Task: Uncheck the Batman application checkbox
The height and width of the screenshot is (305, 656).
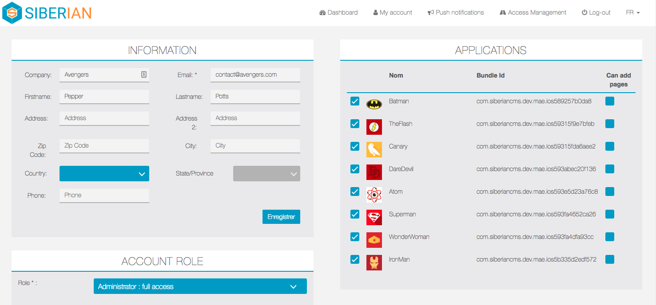Action: coord(355,102)
